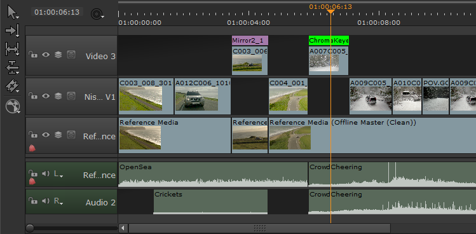This screenshot has width=476, height=234.
Task: Expand the snapping options arrow beside the spiral icon
Action: (103, 17)
